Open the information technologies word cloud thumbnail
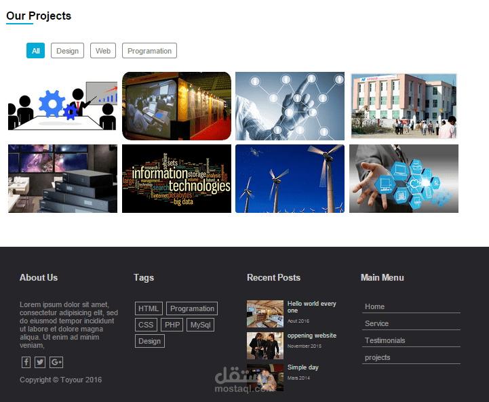Image resolution: width=489 pixels, height=402 pixels. [x=176, y=178]
